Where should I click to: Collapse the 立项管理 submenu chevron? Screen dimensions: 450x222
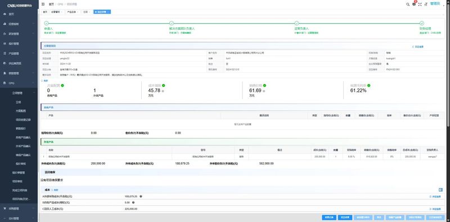click(34, 93)
